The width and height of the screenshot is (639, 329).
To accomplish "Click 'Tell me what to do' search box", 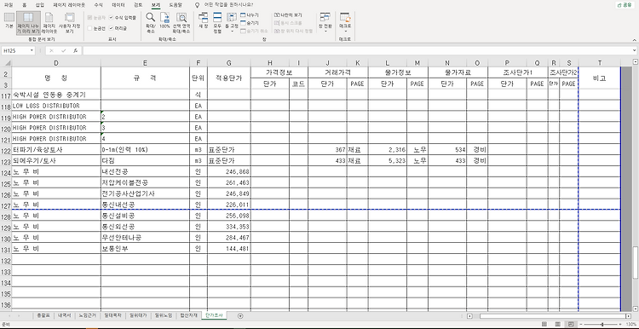I will point(228,5).
